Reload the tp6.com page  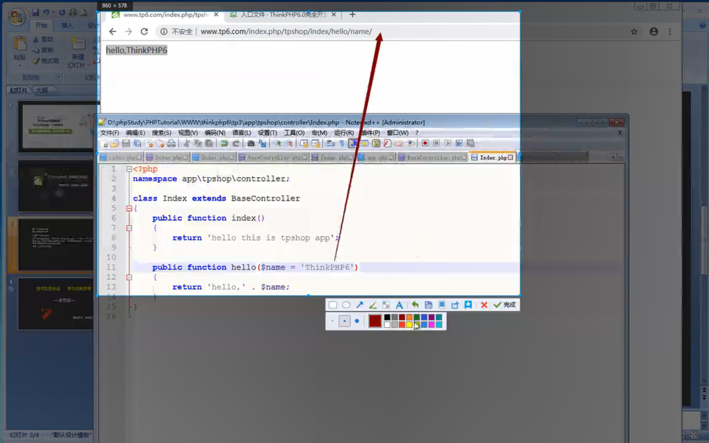144,31
